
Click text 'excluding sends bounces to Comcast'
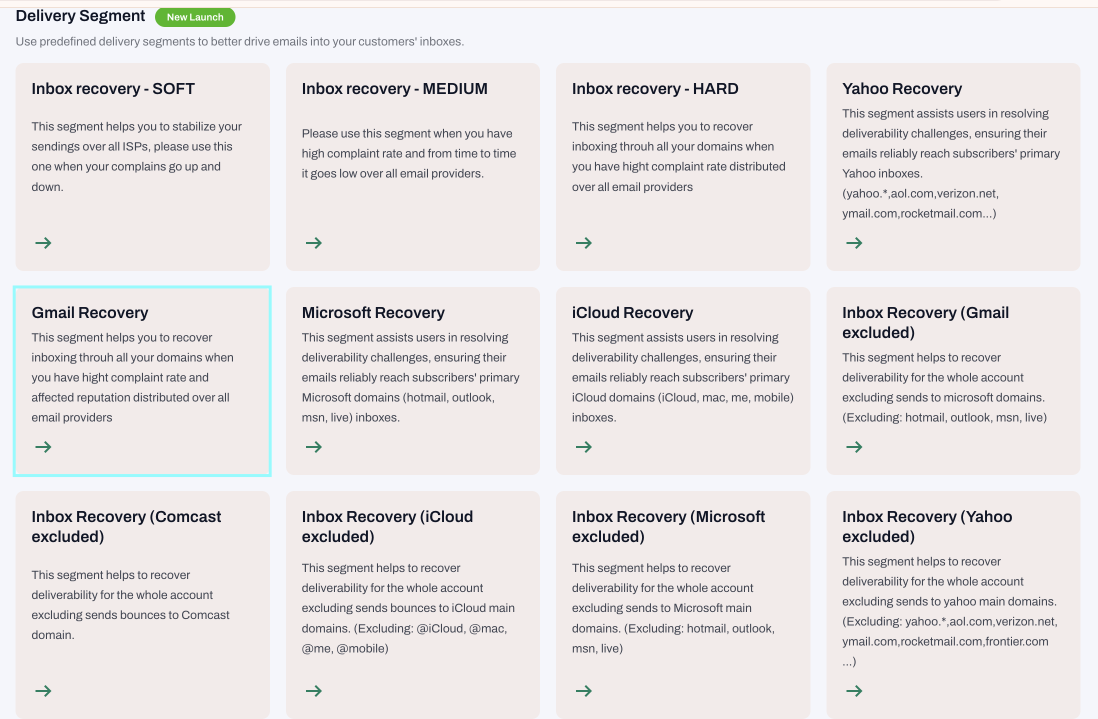[130, 615]
